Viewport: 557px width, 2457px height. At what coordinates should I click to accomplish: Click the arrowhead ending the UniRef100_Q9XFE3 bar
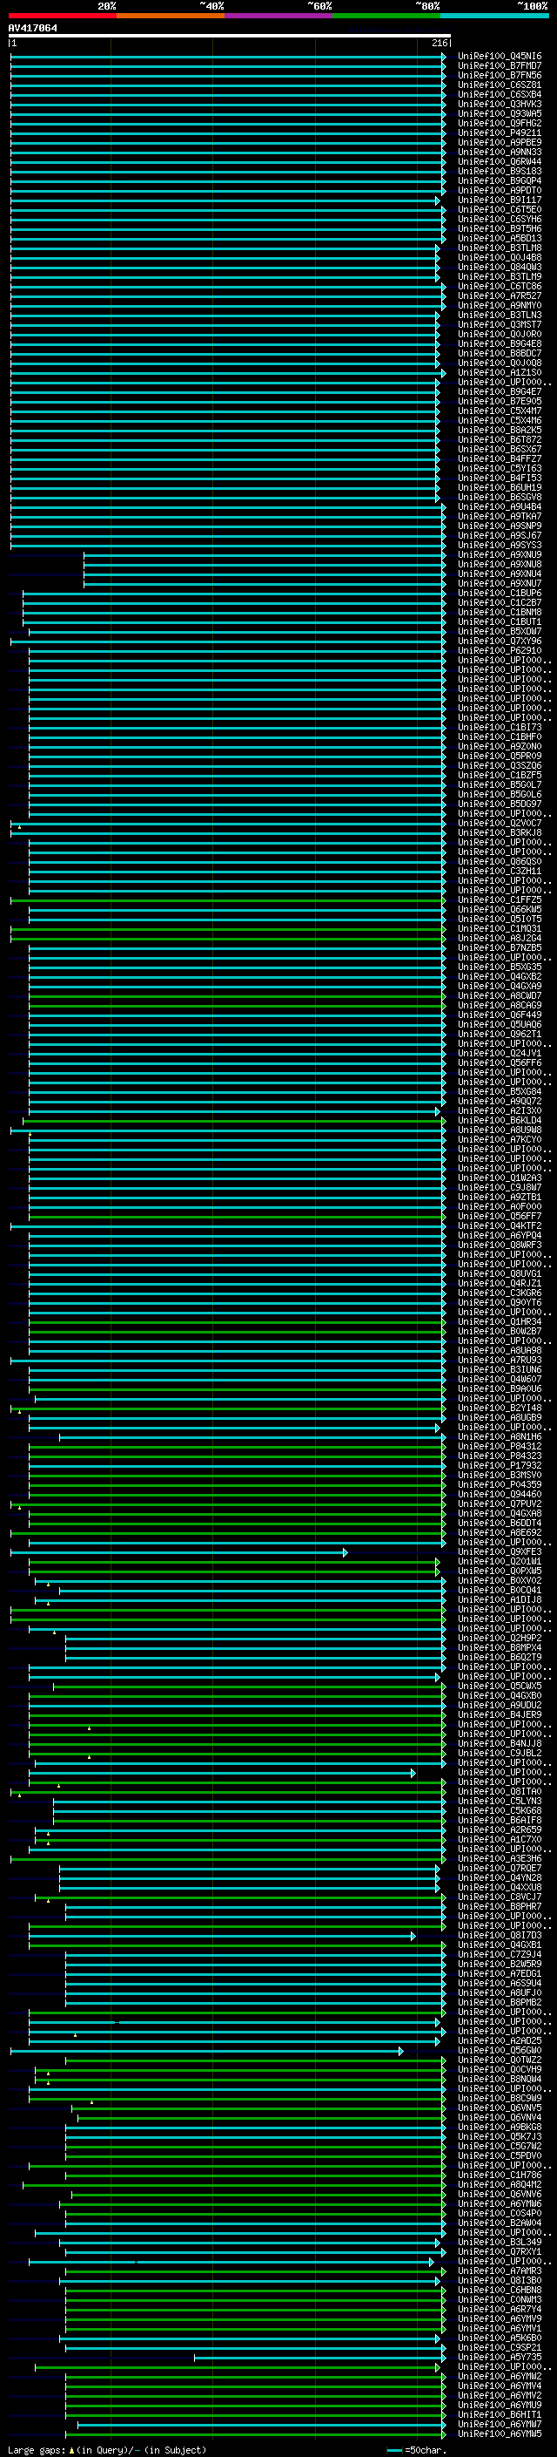coord(345,1553)
